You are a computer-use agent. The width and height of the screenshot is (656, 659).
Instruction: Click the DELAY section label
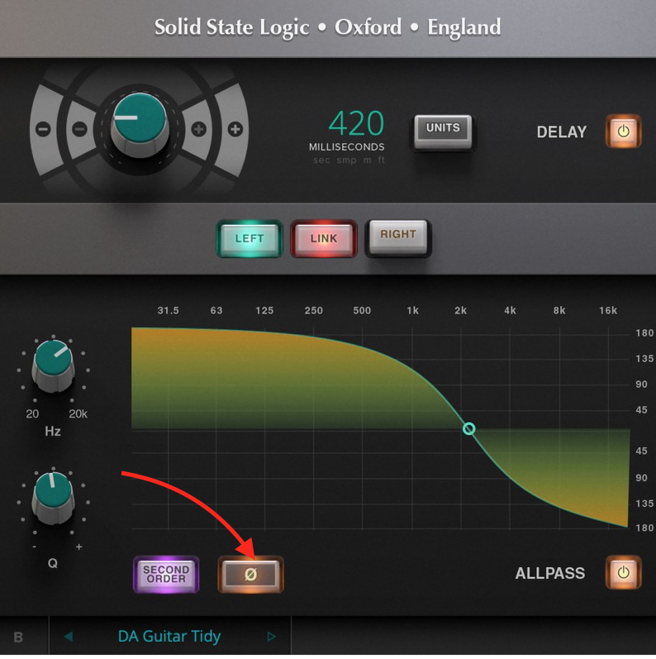(x=562, y=132)
